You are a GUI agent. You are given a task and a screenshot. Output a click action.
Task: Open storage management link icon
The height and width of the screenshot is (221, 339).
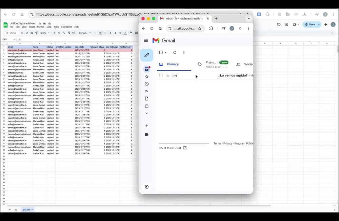[185, 148]
